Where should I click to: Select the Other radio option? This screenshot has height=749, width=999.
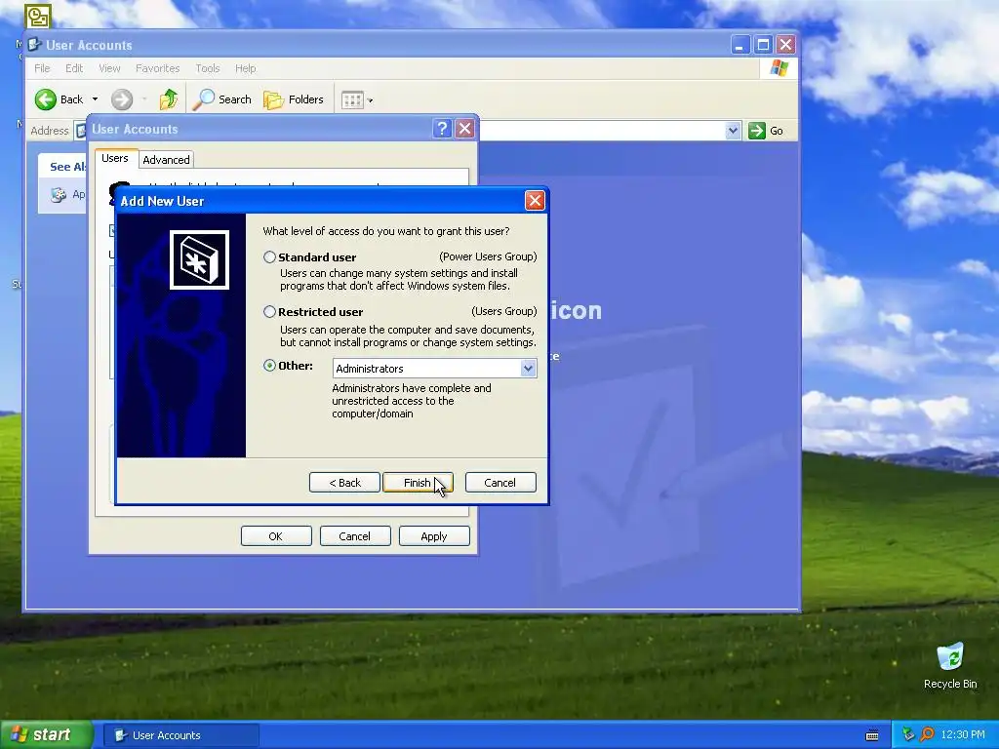coord(269,366)
